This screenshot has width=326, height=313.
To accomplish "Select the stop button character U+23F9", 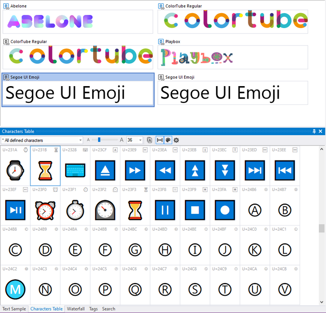I will [195, 205].
